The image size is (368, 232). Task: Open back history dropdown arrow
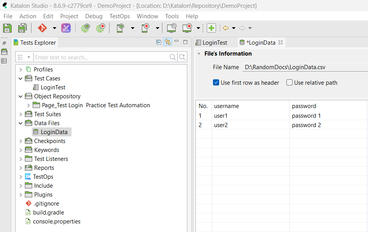[x=234, y=28]
